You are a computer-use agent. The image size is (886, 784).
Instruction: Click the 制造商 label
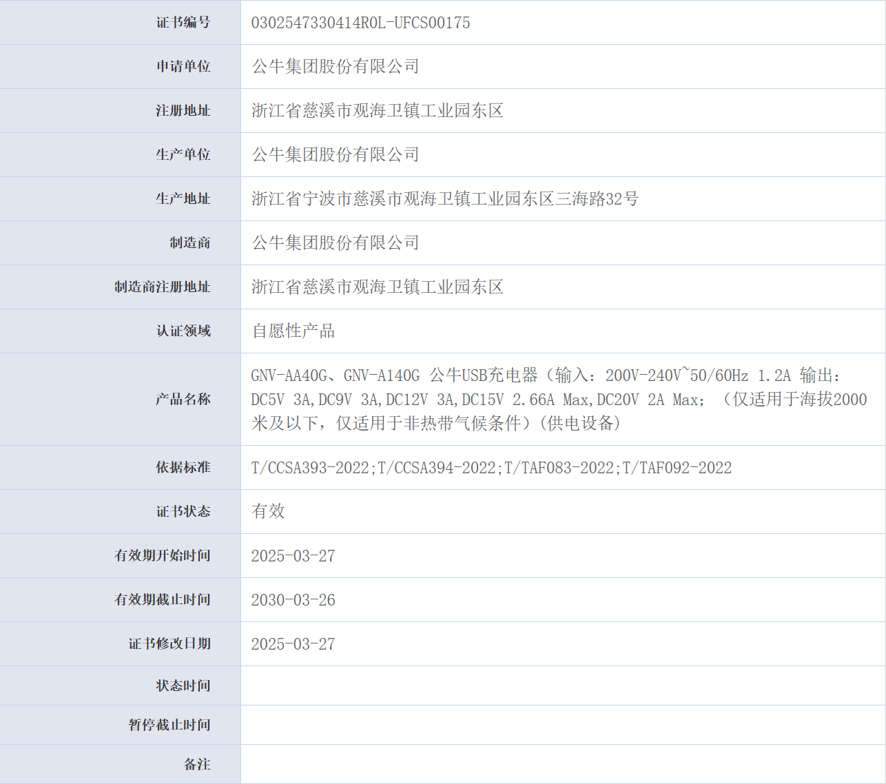(x=190, y=243)
